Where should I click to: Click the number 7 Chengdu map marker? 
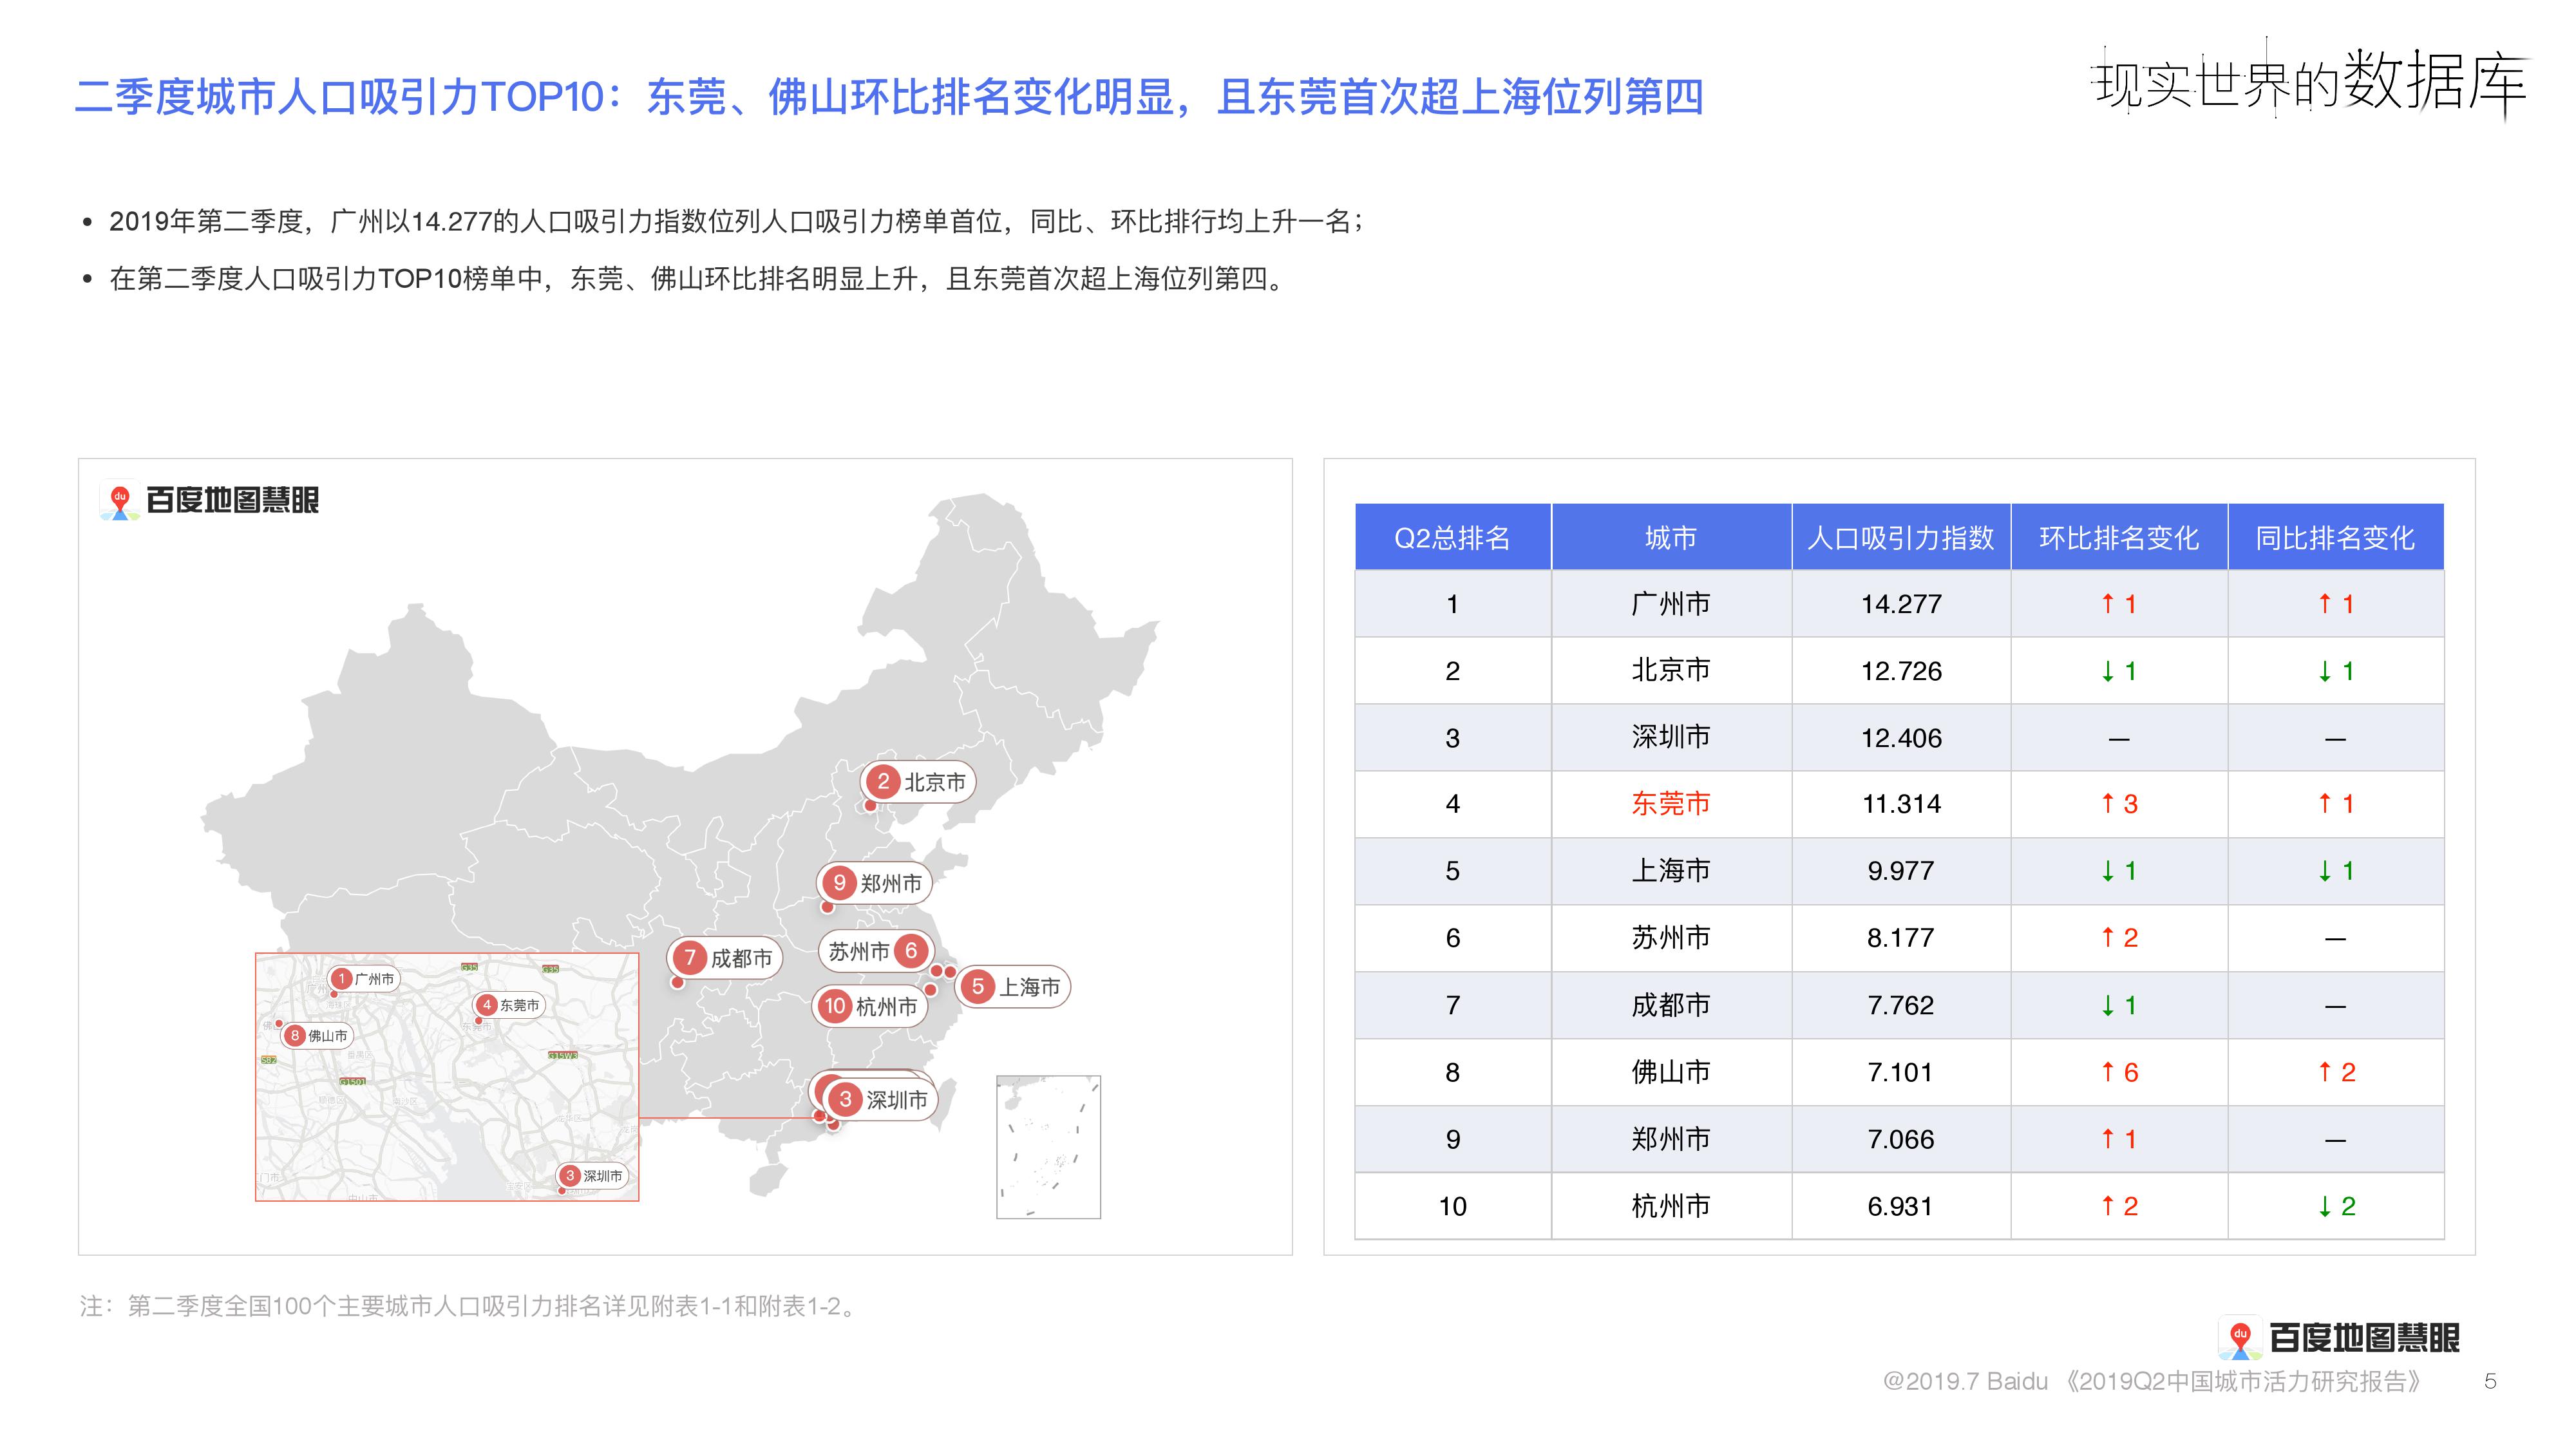(x=725, y=958)
